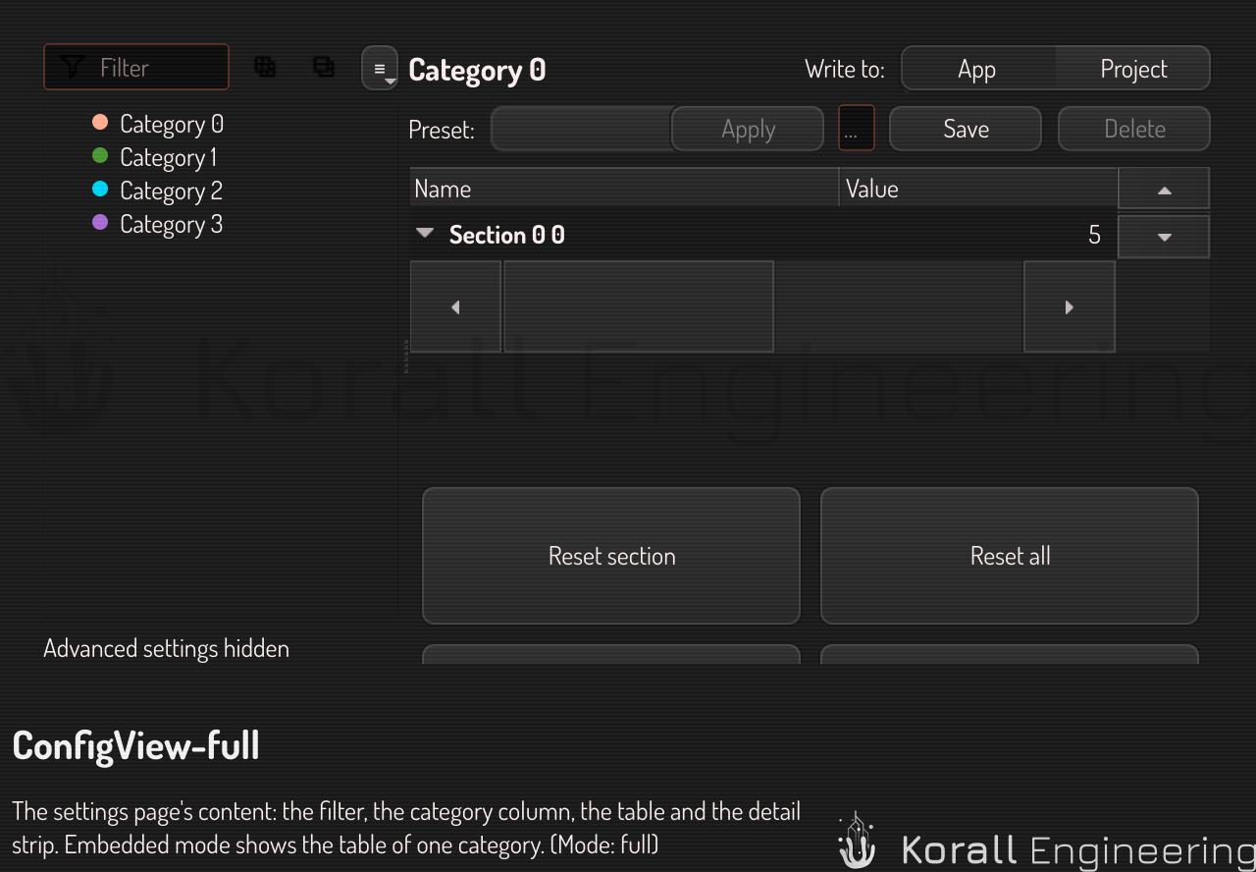Click the collapse-all stacked icon beside Filter
The image size is (1256, 872).
pyautogui.click(x=323, y=67)
